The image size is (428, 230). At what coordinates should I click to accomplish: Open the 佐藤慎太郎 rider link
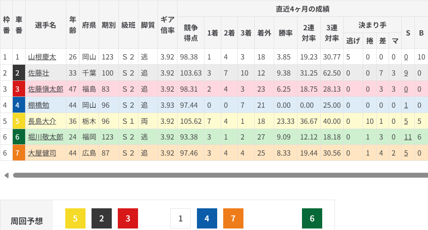click(46, 89)
